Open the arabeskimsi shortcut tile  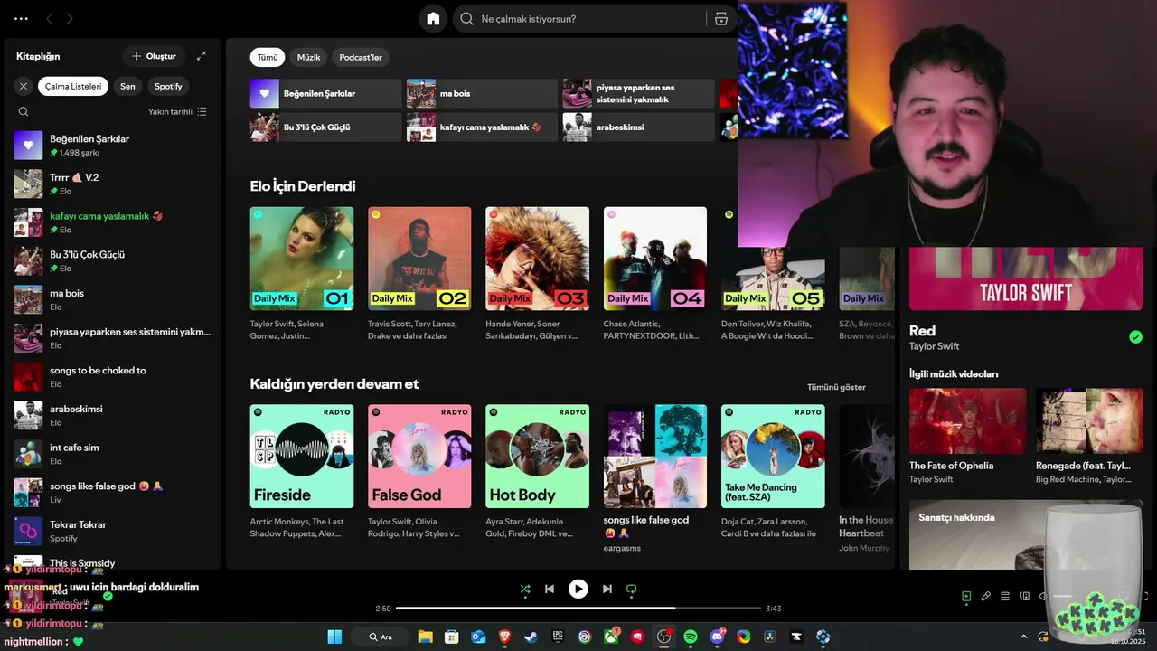(638, 127)
